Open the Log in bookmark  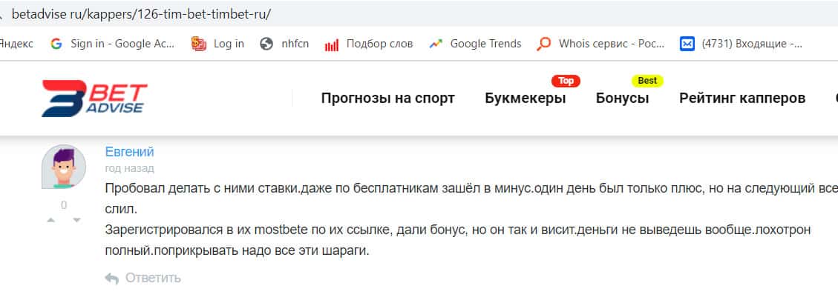(x=217, y=44)
